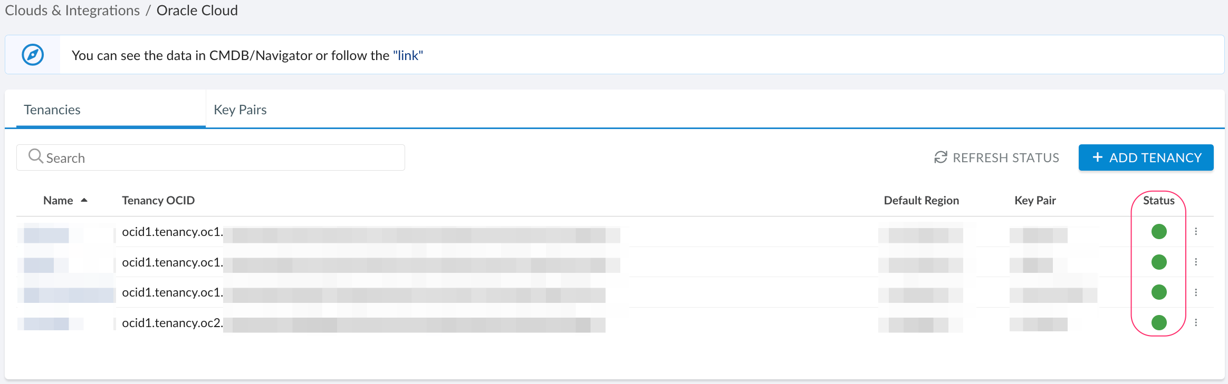
Task: Click the green status indicator on the second row
Action: click(1158, 262)
